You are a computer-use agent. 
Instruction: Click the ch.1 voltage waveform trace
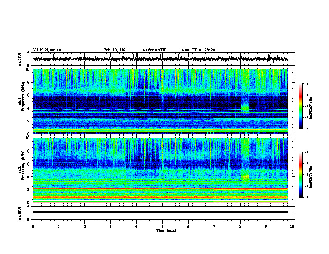point(160,59)
